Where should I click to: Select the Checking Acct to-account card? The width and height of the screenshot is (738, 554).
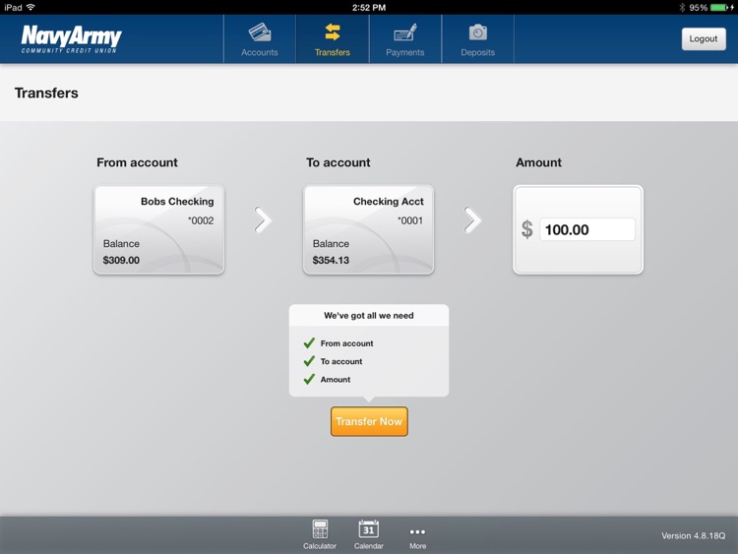[x=369, y=229]
